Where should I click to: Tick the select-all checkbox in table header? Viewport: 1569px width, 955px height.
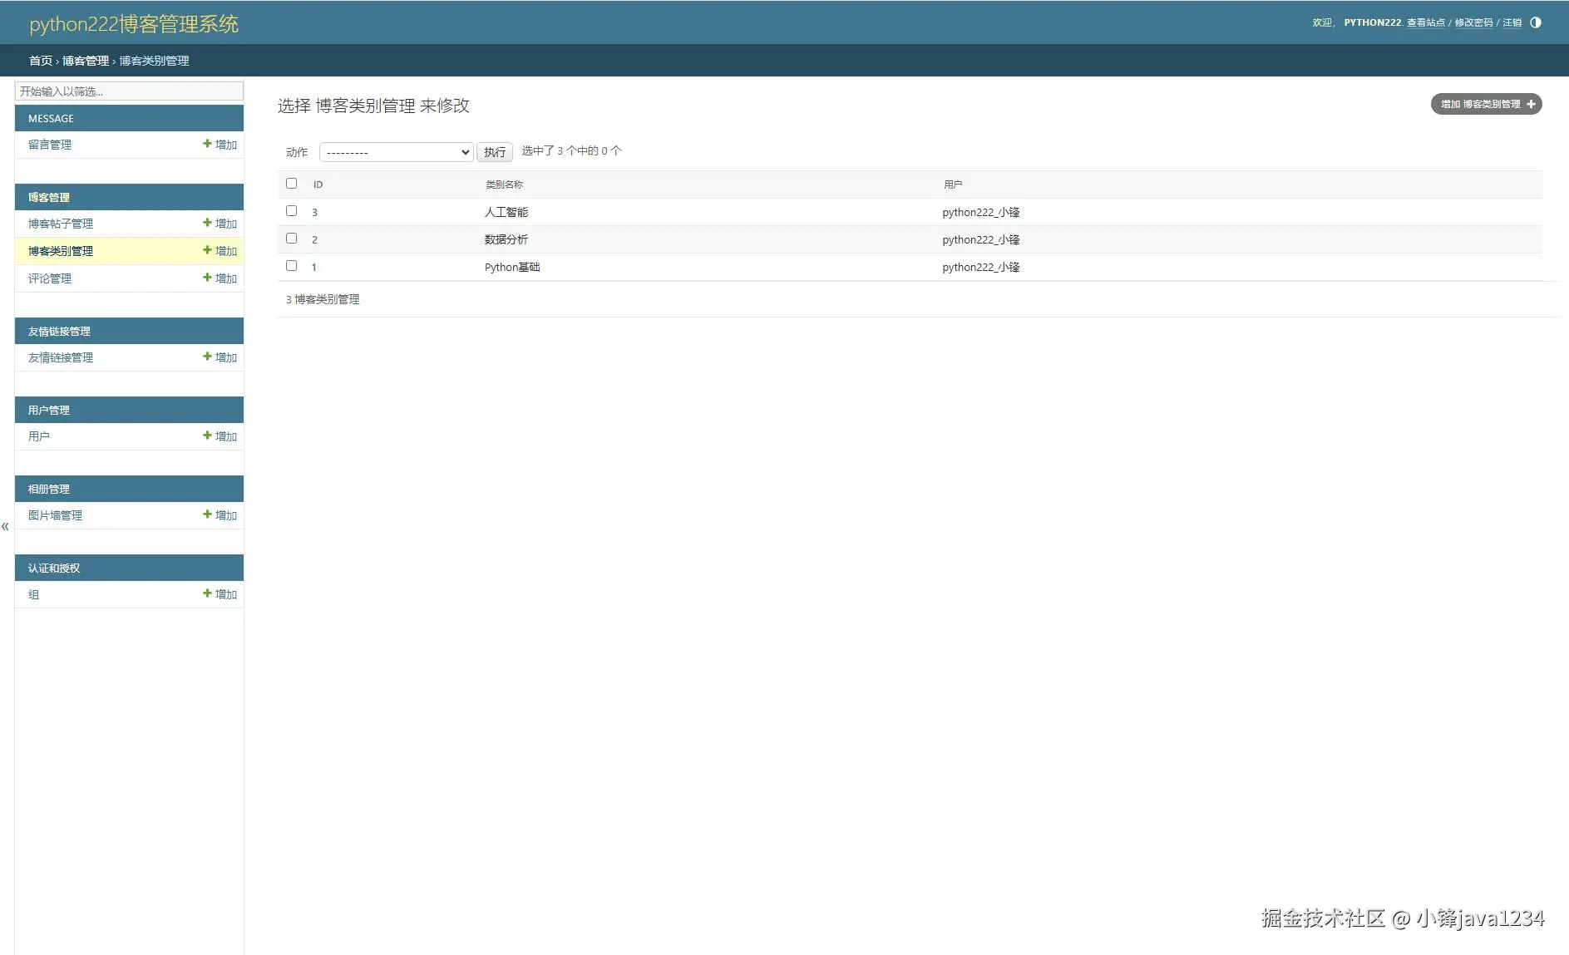pyautogui.click(x=291, y=183)
